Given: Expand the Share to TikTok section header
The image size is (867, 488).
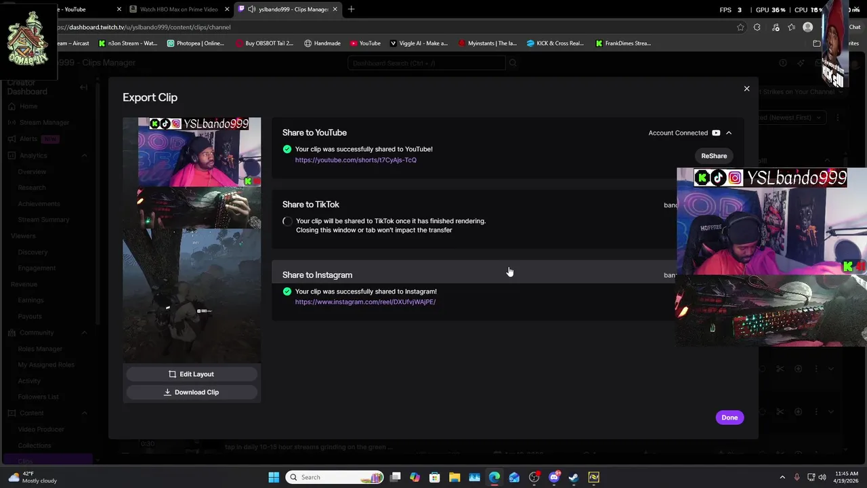Looking at the screenshot, I should 474,205.
